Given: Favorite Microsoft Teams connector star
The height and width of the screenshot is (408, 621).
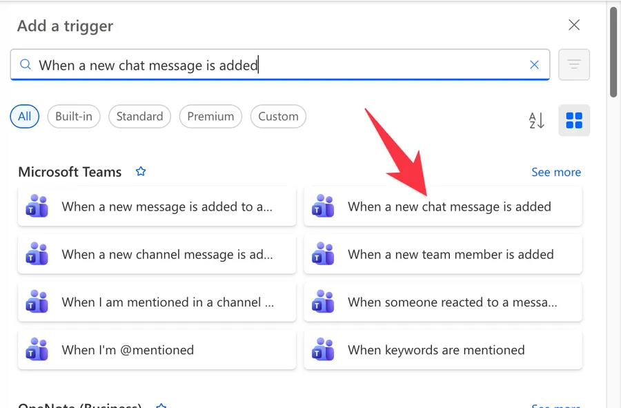Looking at the screenshot, I should tap(141, 171).
